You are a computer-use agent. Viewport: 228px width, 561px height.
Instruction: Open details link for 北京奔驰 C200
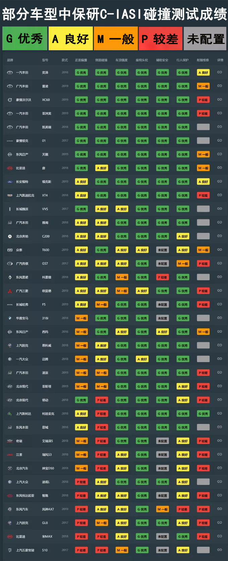coord(220,236)
